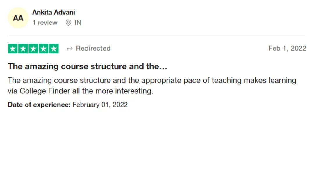
Task: Select the fourth green rating star
Action: [x=43, y=49]
